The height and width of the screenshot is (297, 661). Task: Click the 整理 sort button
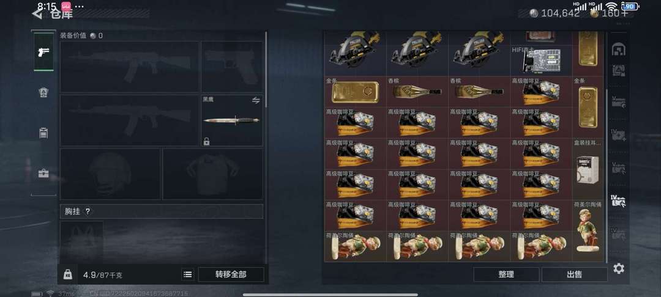tap(506, 274)
